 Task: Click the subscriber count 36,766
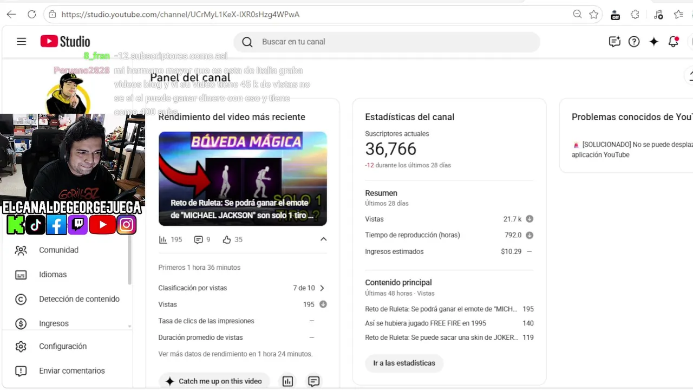(x=391, y=149)
